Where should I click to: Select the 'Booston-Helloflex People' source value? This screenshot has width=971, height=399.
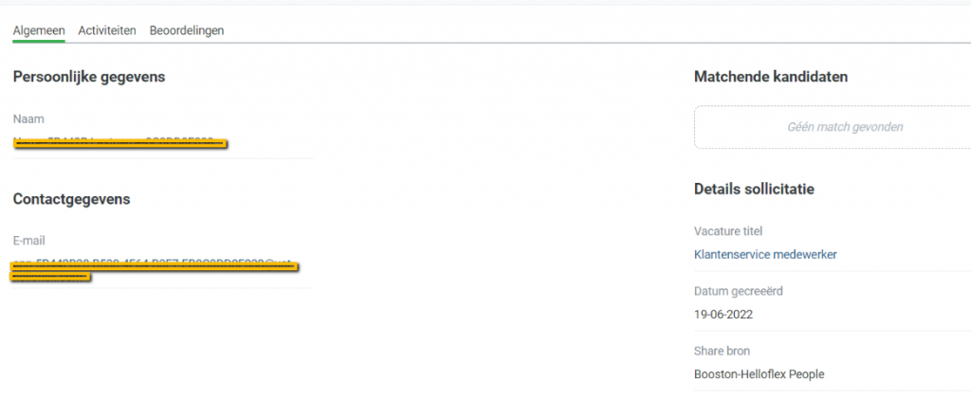[759, 374]
